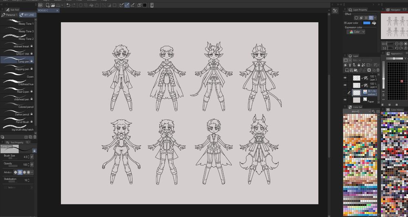Click the open file folder icon
This screenshot has height=217, width=408.
click(53, 5)
